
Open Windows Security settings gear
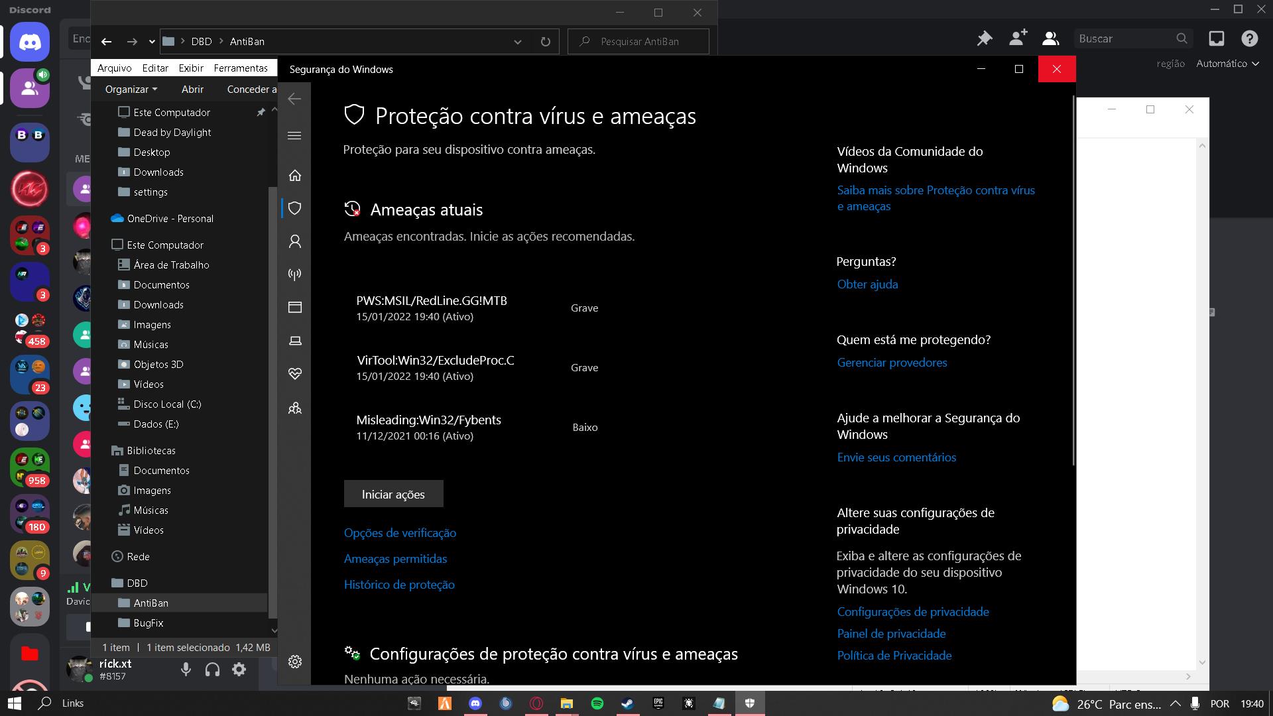click(x=295, y=662)
